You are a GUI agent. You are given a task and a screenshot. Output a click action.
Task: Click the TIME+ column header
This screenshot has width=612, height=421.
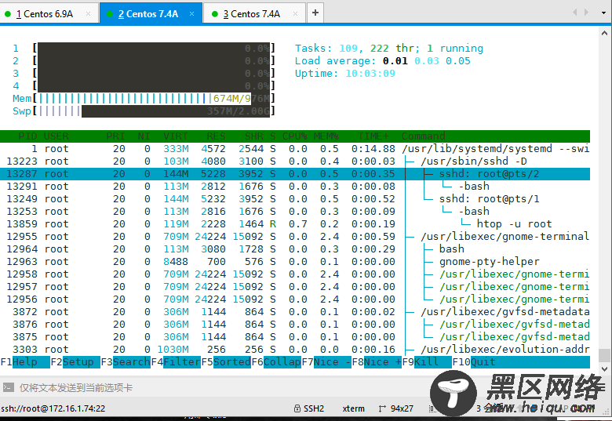(373, 136)
